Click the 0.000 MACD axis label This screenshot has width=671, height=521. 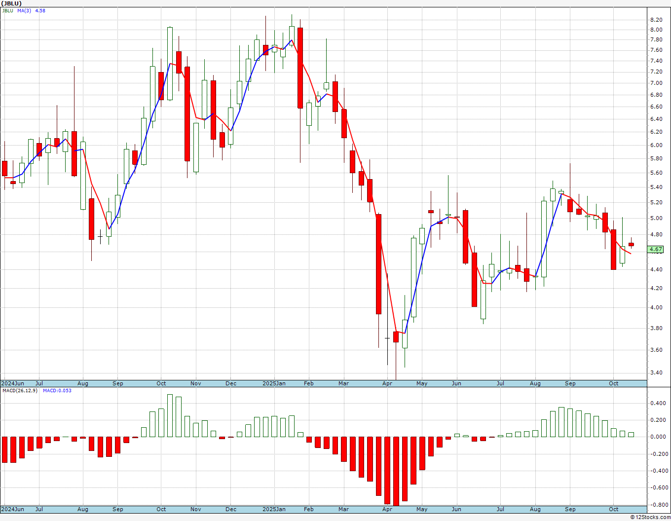click(657, 437)
